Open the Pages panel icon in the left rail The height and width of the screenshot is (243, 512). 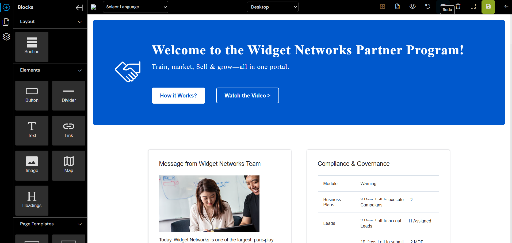coord(6,22)
